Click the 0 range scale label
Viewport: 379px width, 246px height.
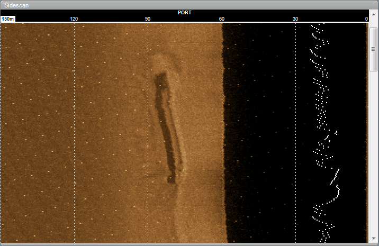click(x=366, y=19)
